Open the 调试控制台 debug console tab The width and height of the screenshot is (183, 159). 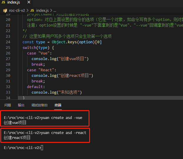pos(39,105)
